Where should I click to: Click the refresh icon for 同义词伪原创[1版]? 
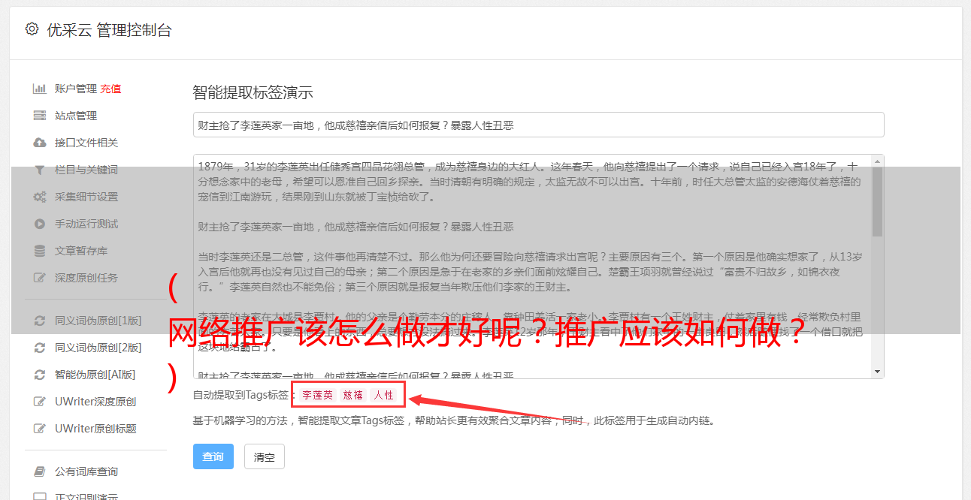(40, 321)
